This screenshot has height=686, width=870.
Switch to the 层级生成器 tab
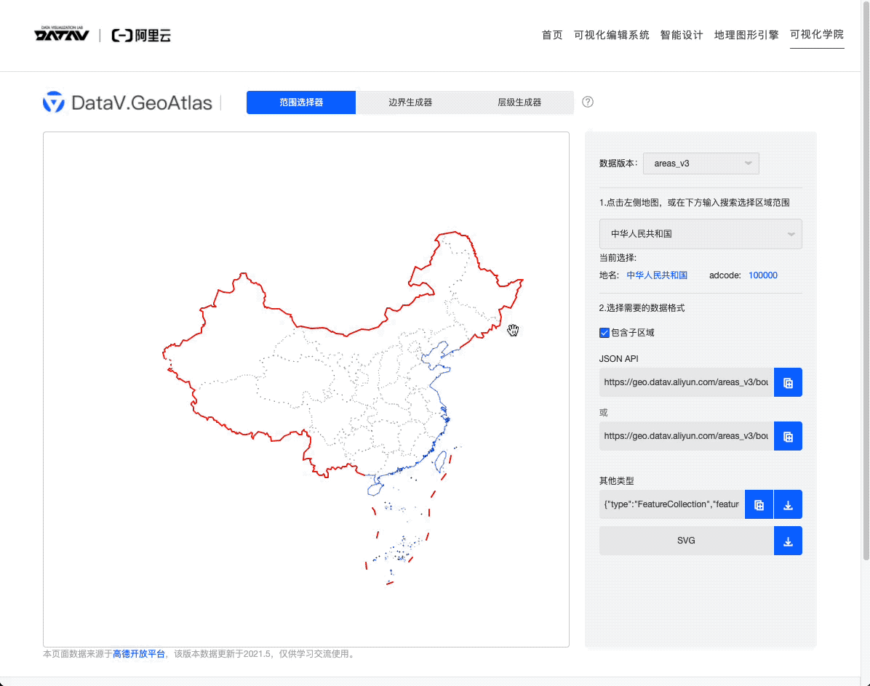click(x=519, y=102)
